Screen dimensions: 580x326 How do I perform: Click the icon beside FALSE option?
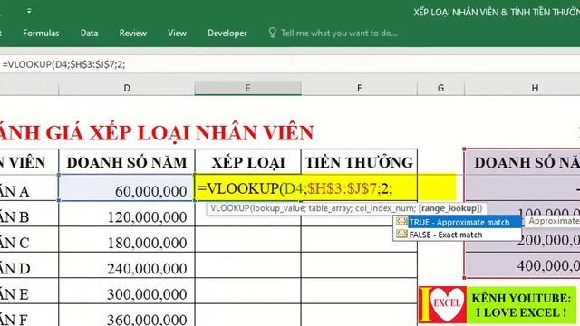(x=401, y=235)
